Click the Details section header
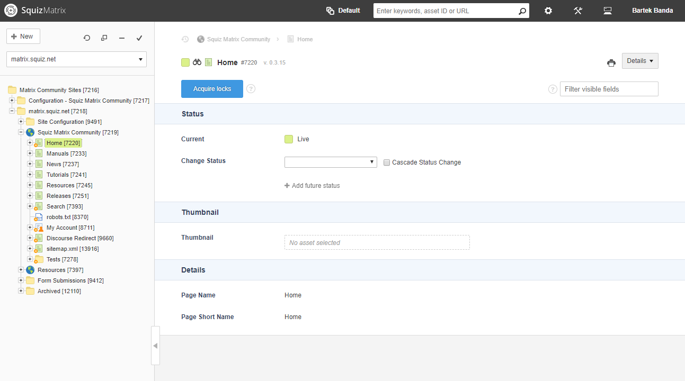The height and width of the screenshot is (381, 685). click(420, 270)
